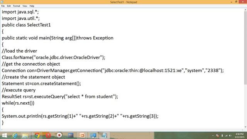Open the network signal tray icon
The width and height of the screenshot is (247, 139).
[226, 136]
